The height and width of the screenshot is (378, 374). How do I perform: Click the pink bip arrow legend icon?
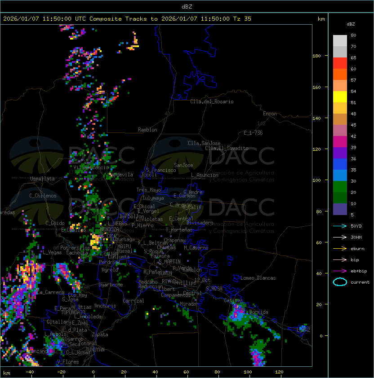[340, 259]
